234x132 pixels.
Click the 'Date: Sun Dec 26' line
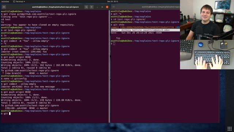(x=136, y=33)
